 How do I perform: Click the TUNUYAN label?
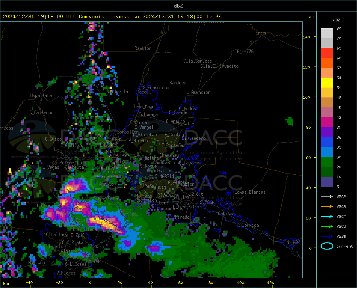coord(92,261)
